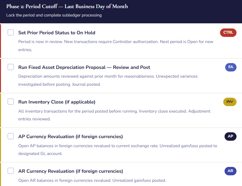Viewport: 242px width, 186px height.
Task: Tick the Fixed Asset Depreciation Proposal checkbox
Action: (x=11, y=67)
